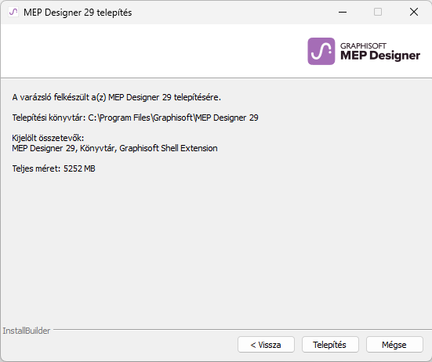The image size is (432, 362).
Task: Click the GRAPHISOFT MEP Designer wordmark
Action: [x=380, y=52]
